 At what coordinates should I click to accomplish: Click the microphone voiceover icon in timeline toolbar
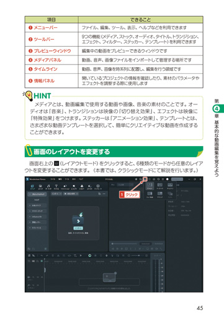pos(107,255)
